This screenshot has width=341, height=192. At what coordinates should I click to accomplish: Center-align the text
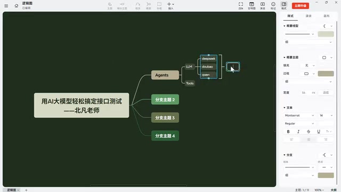pos(308,140)
